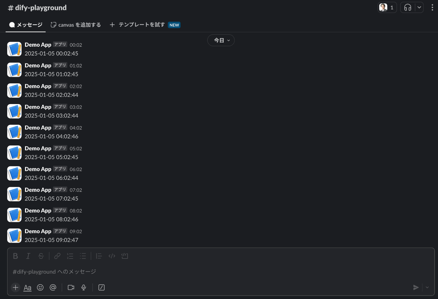Create an ordered list in the composer
This screenshot has height=299, width=438.
(x=70, y=256)
